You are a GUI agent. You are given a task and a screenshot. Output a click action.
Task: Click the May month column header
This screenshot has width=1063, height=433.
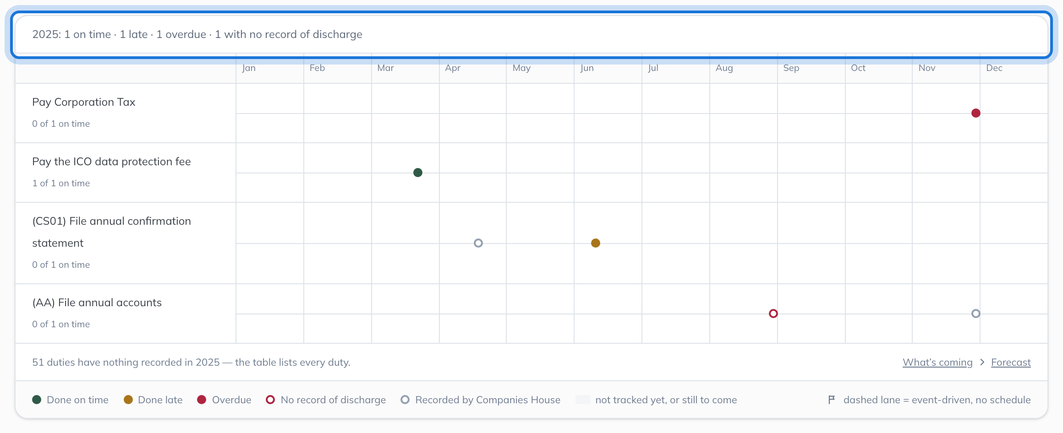521,68
